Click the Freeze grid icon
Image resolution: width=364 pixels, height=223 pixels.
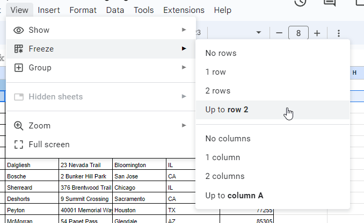pyautogui.click(x=19, y=49)
